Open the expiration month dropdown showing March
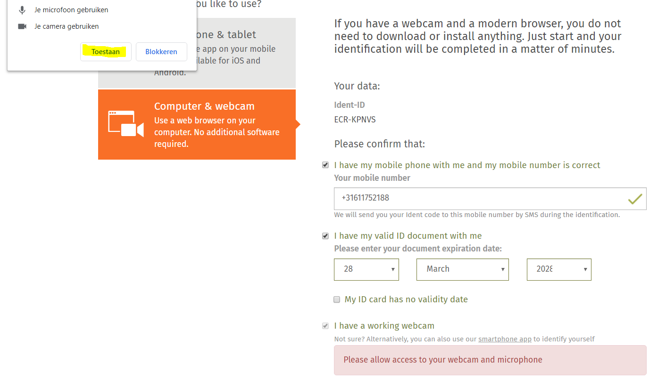This screenshot has height=380, width=666. pos(463,269)
